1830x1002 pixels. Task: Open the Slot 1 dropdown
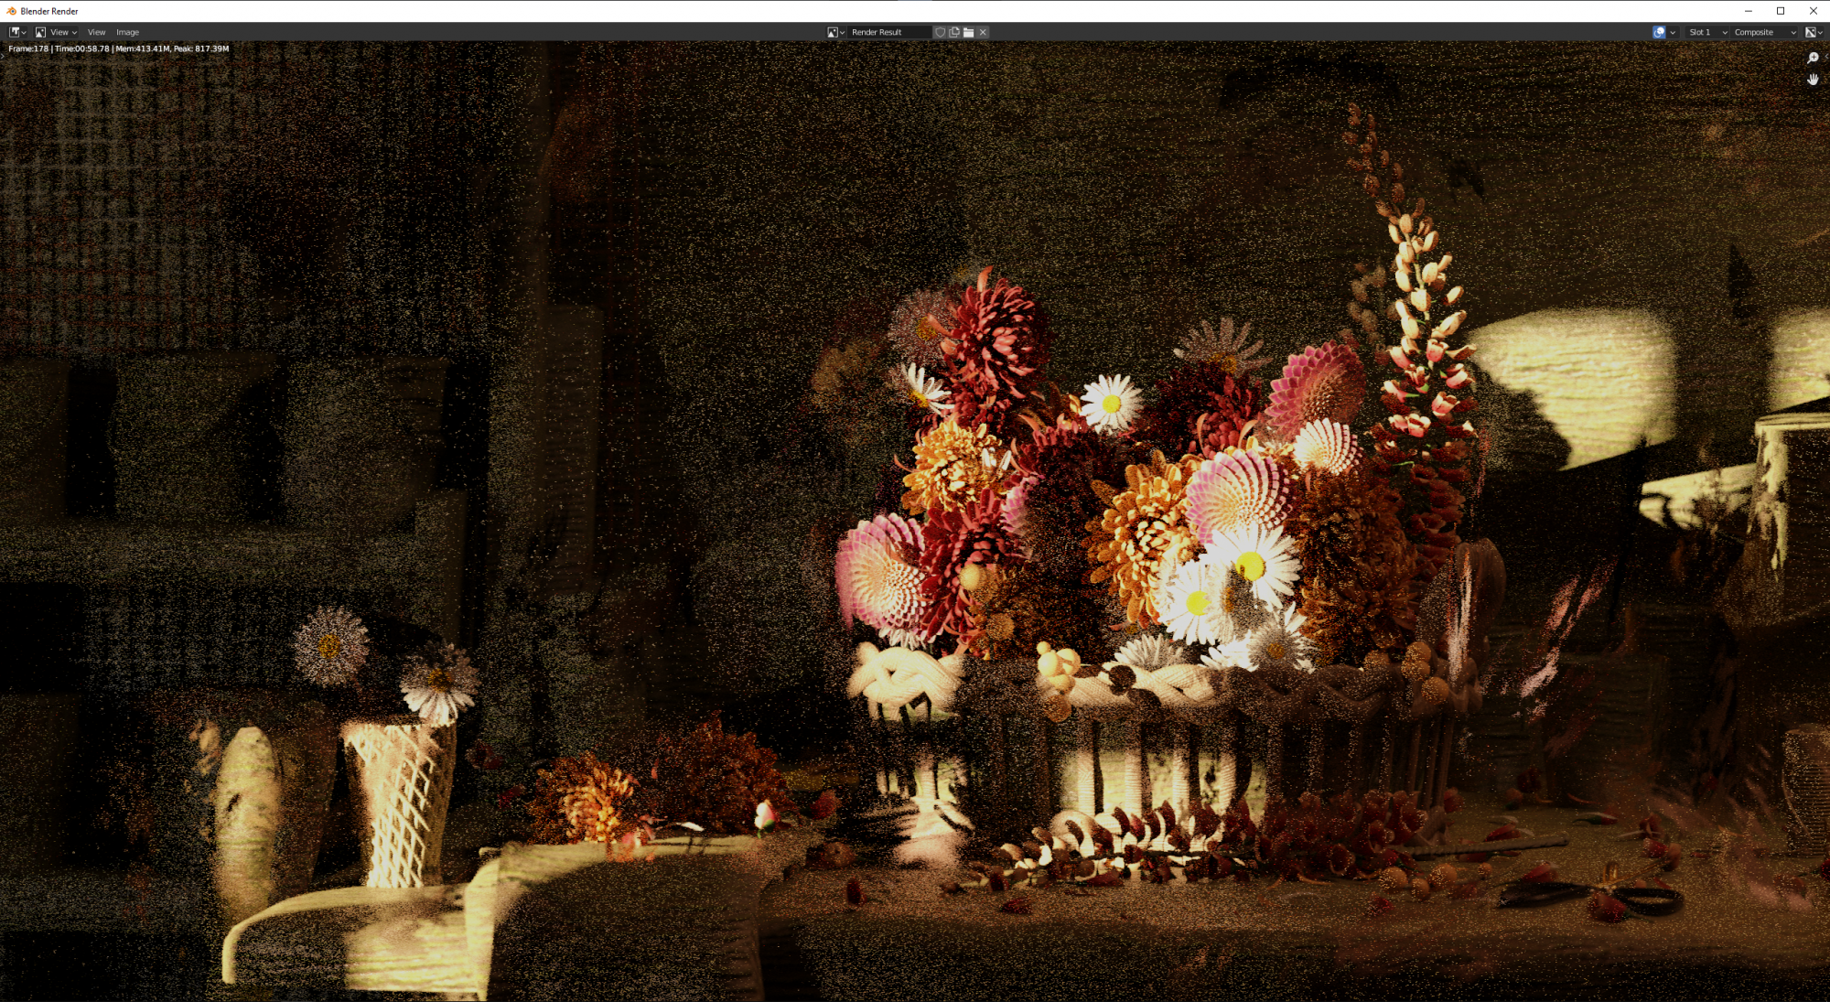[x=1707, y=32]
